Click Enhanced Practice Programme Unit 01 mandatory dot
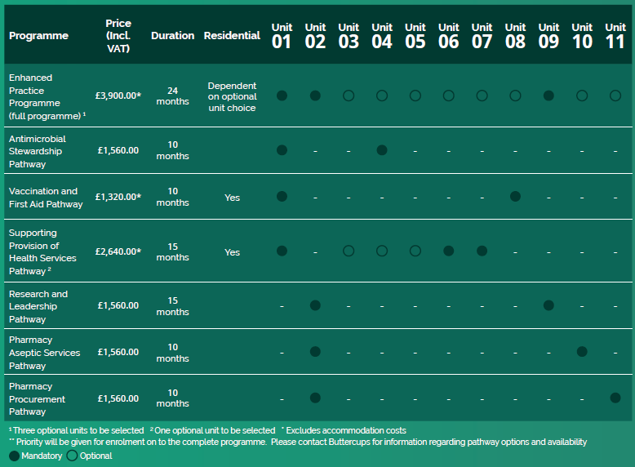The width and height of the screenshot is (635, 467). [282, 96]
